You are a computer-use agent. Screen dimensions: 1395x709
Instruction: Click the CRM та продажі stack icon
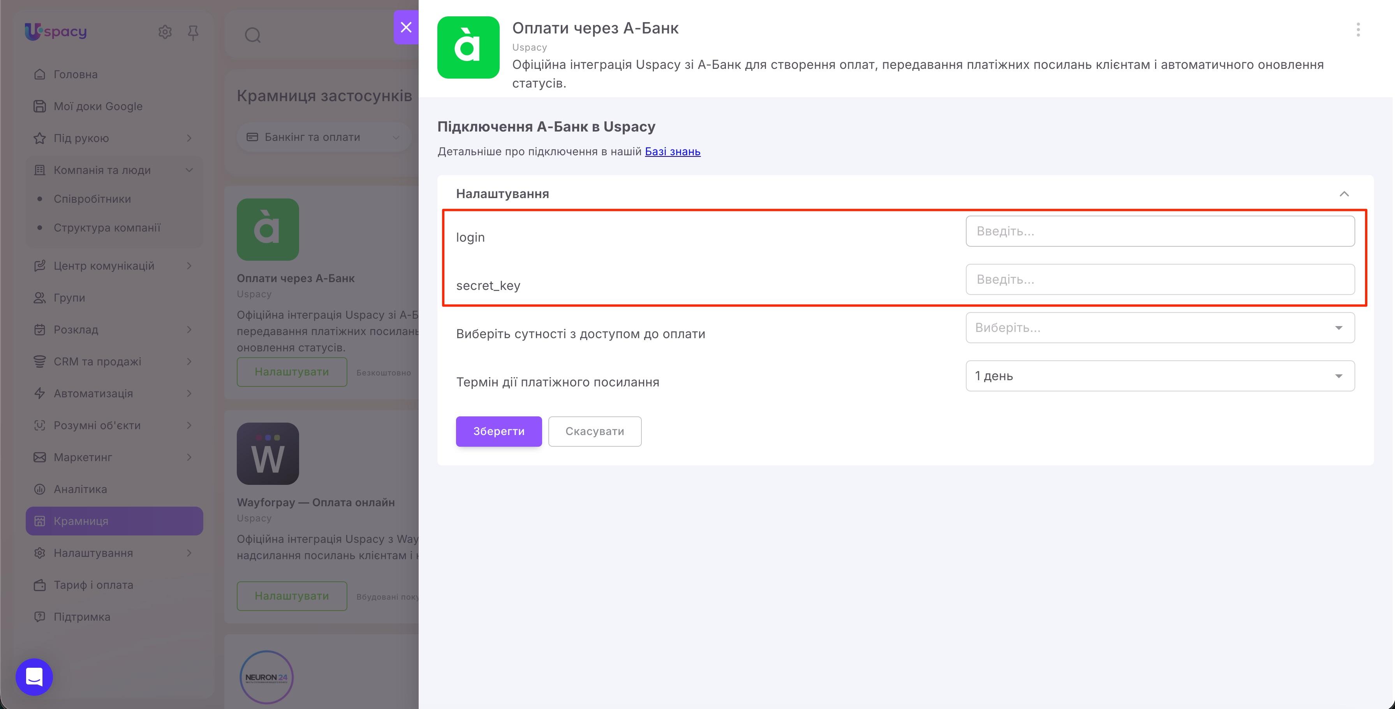(x=40, y=362)
